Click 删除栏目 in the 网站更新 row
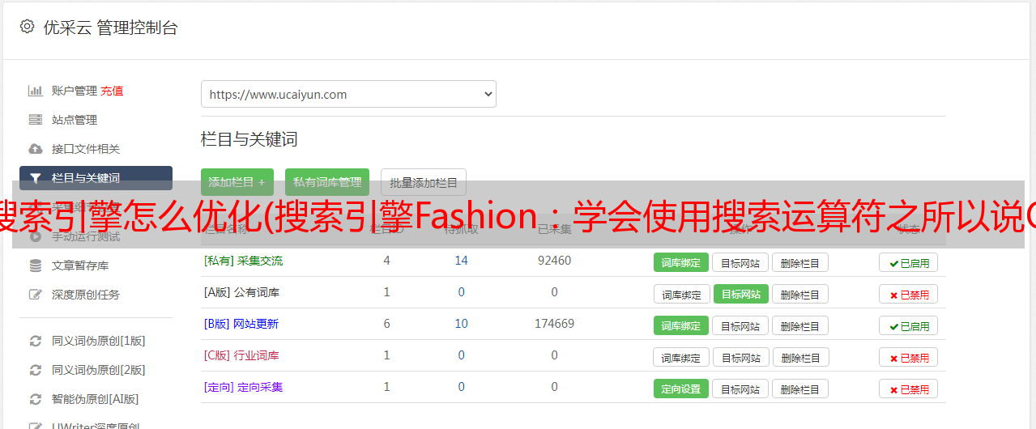 800,325
